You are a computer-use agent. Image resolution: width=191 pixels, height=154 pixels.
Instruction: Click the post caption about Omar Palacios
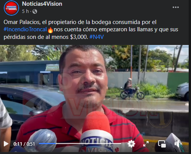point(91,29)
